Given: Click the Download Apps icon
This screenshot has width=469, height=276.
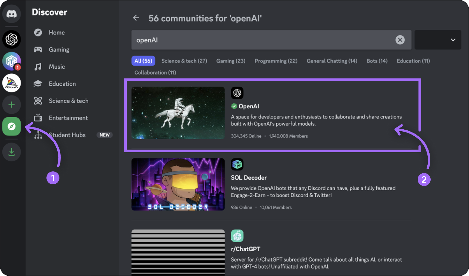Looking at the screenshot, I should (x=12, y=152).
